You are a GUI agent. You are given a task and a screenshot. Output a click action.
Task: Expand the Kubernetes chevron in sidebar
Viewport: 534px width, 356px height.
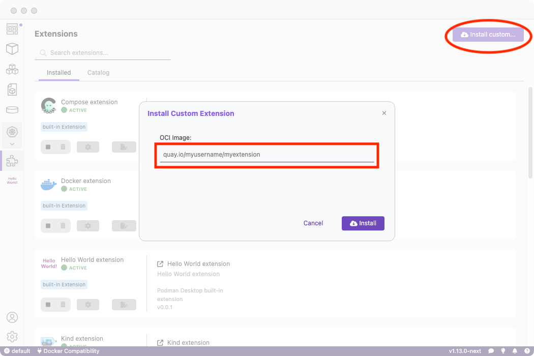pos(12,144)
